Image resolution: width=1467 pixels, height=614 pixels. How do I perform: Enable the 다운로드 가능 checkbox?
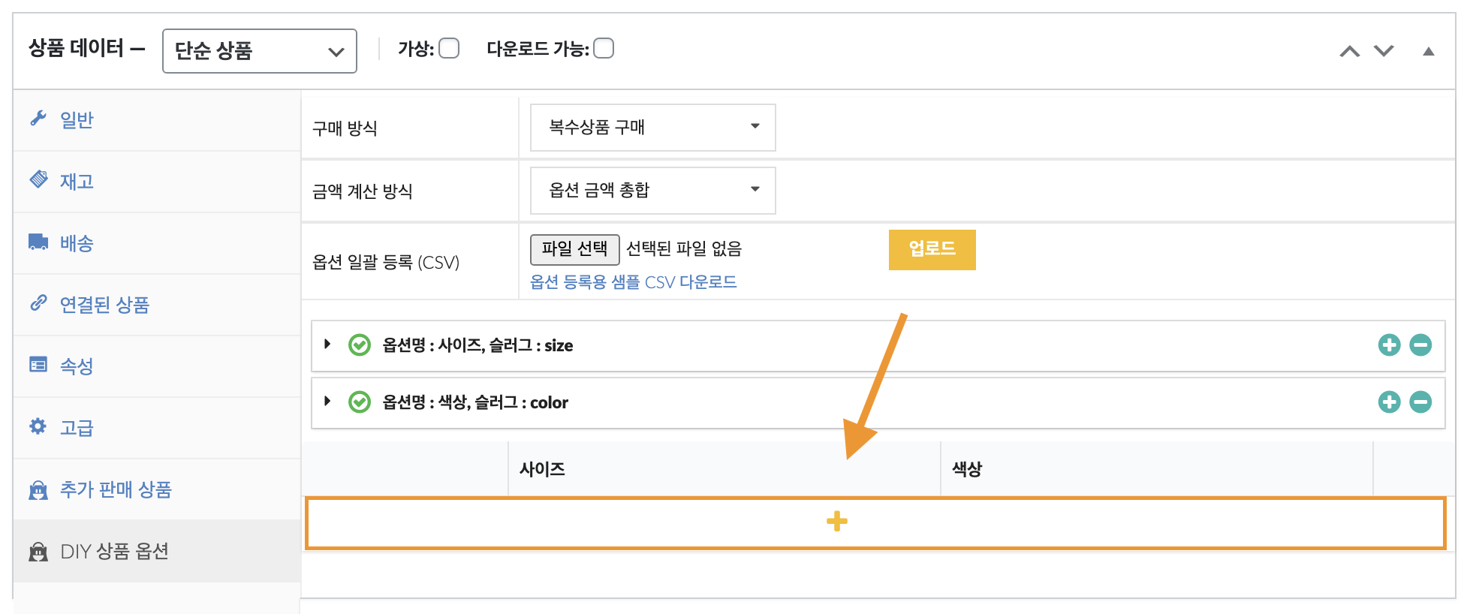click(604, 49)
